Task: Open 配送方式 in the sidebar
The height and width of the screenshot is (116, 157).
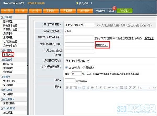Action: coord(8,64)
